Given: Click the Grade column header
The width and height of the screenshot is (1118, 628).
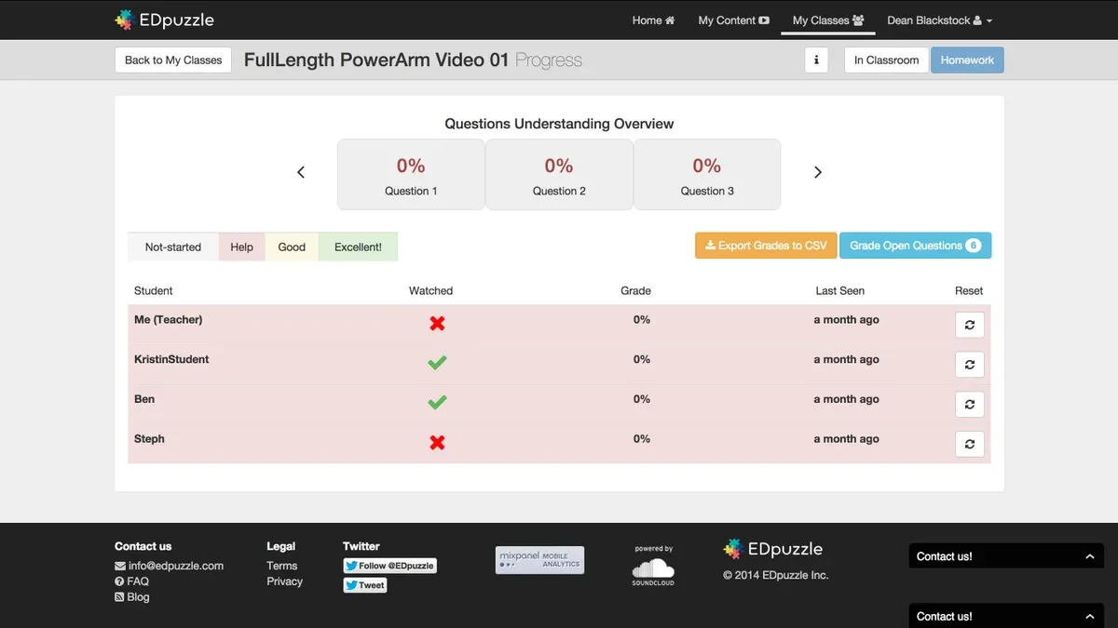Looking at the screenshot, I should click(635, 290).
